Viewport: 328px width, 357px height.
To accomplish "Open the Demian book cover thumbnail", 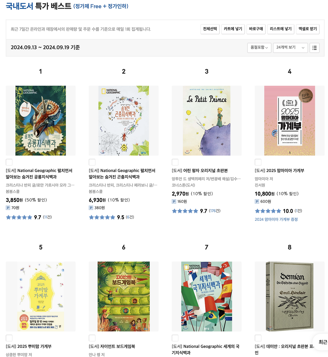I will 290,296.
